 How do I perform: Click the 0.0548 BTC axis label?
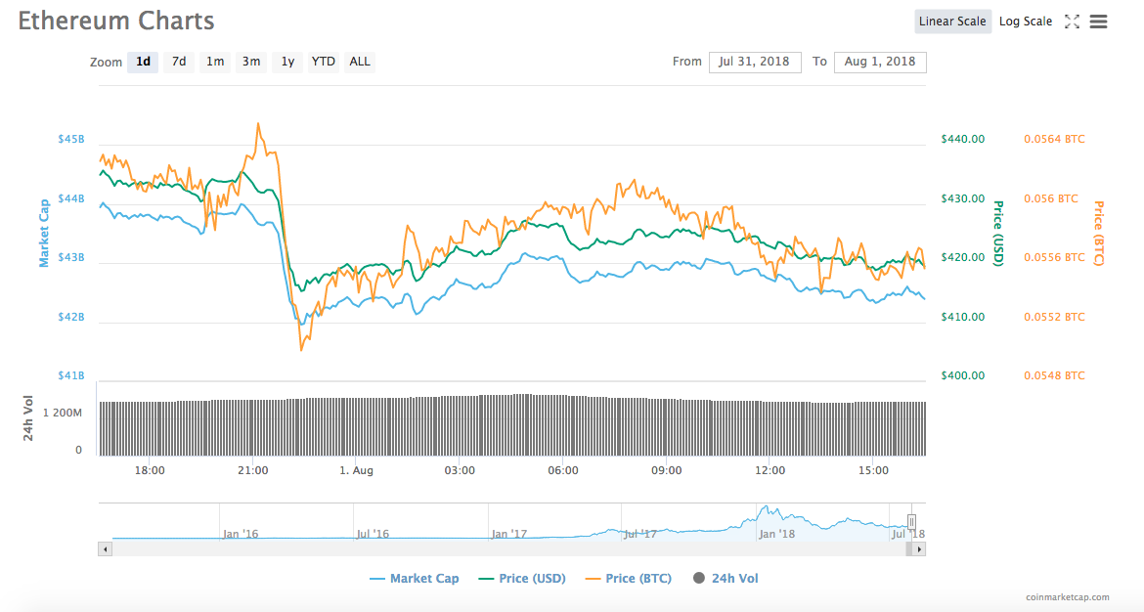1054,375
